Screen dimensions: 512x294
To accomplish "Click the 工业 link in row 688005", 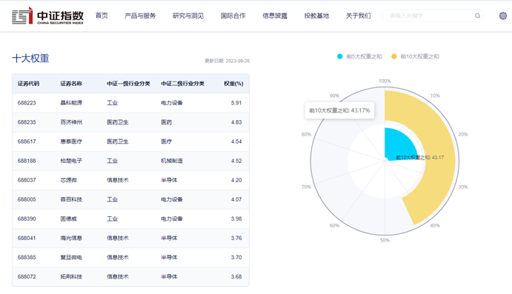I will click(112, 199).
